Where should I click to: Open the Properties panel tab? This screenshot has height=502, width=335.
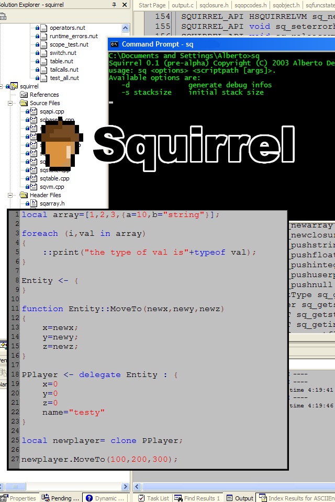(19, 498)
